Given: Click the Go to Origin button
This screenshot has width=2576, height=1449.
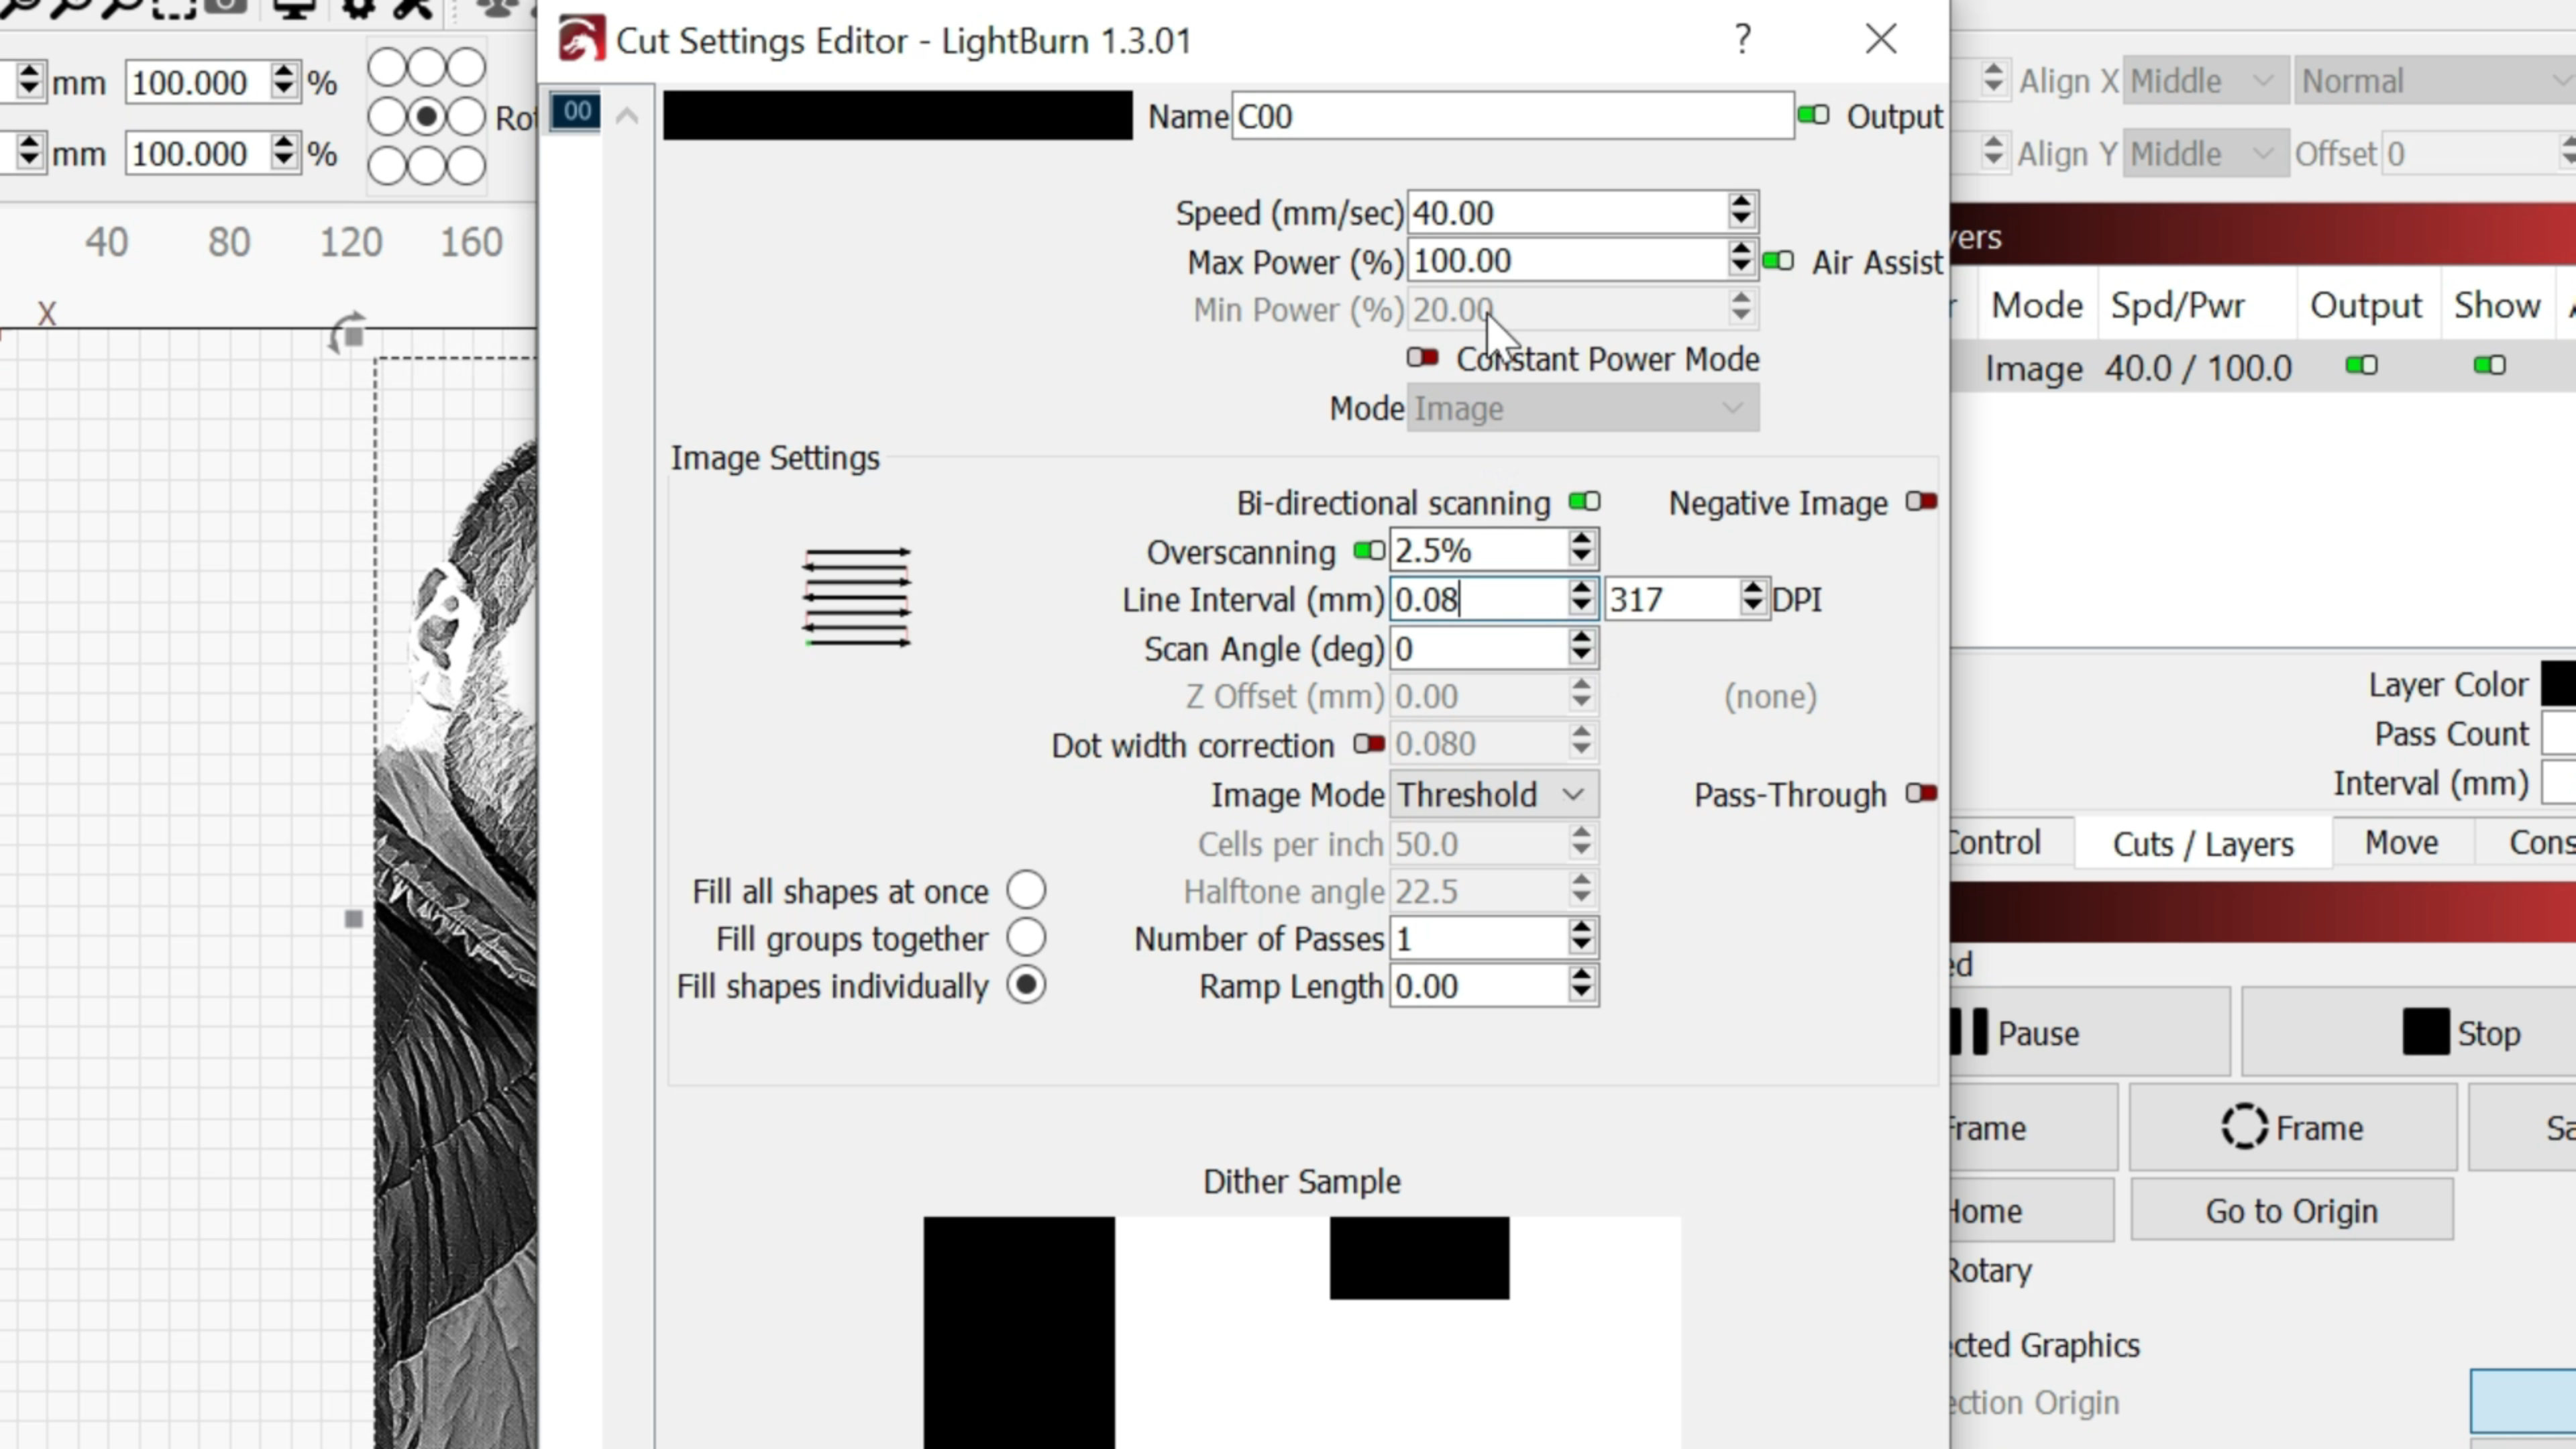Looking at the screenshot, I should pyautogui.click(x=2291, y=1211).
